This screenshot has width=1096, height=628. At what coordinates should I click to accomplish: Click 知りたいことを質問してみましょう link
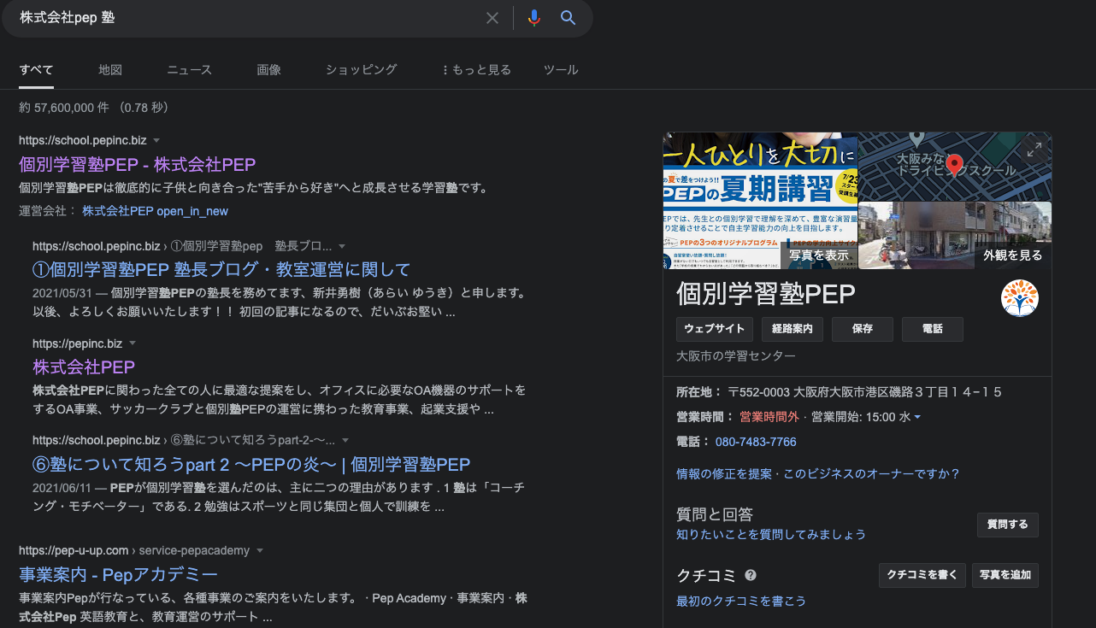click(x=771, y=534)
